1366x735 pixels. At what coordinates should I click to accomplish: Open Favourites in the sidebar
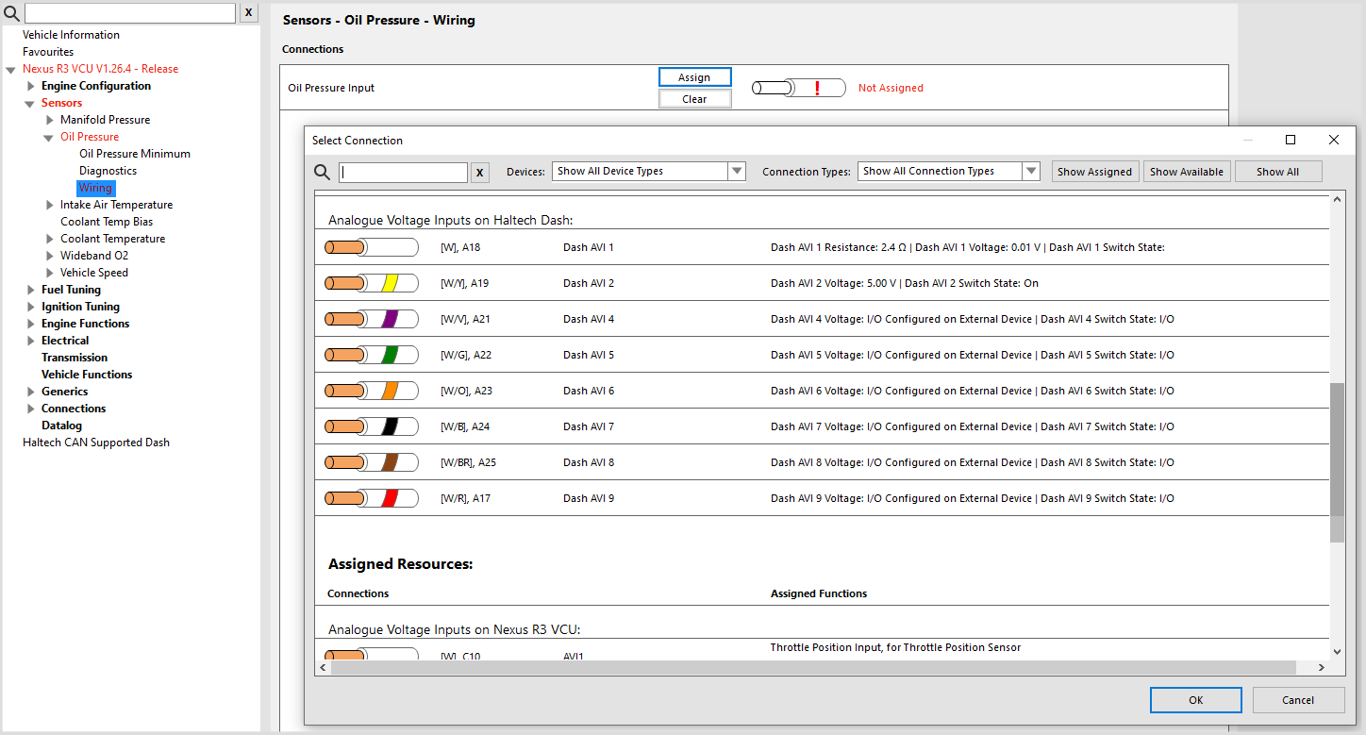[x=48, y=52]
